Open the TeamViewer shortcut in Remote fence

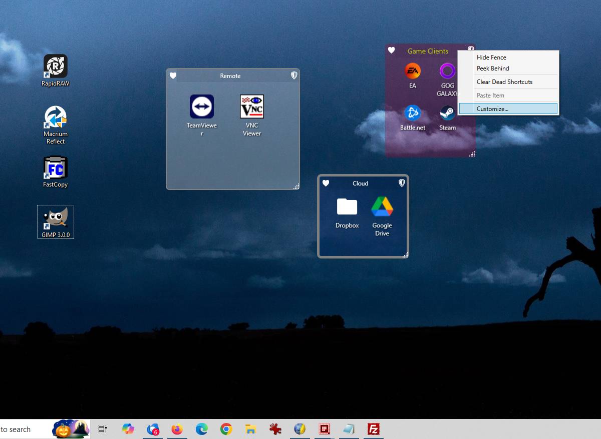(x=202, y=107)
